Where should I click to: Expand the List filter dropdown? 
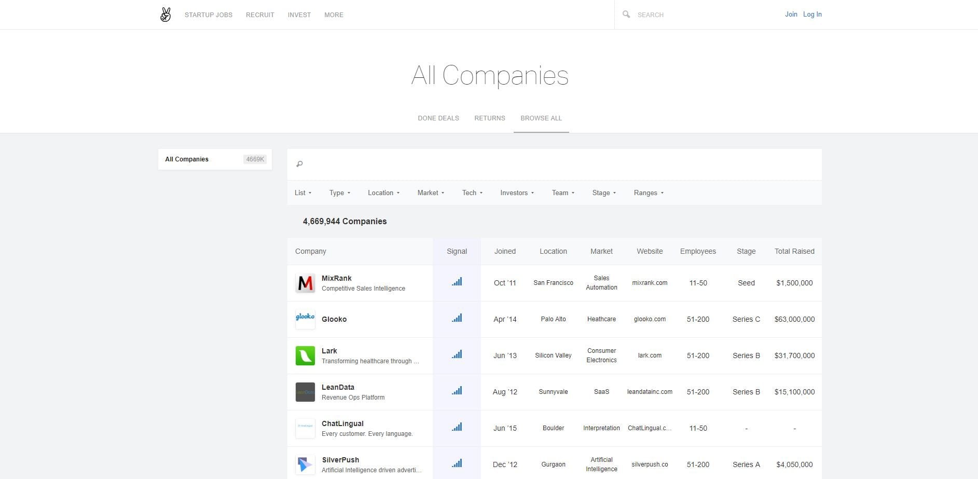point(303,193)
